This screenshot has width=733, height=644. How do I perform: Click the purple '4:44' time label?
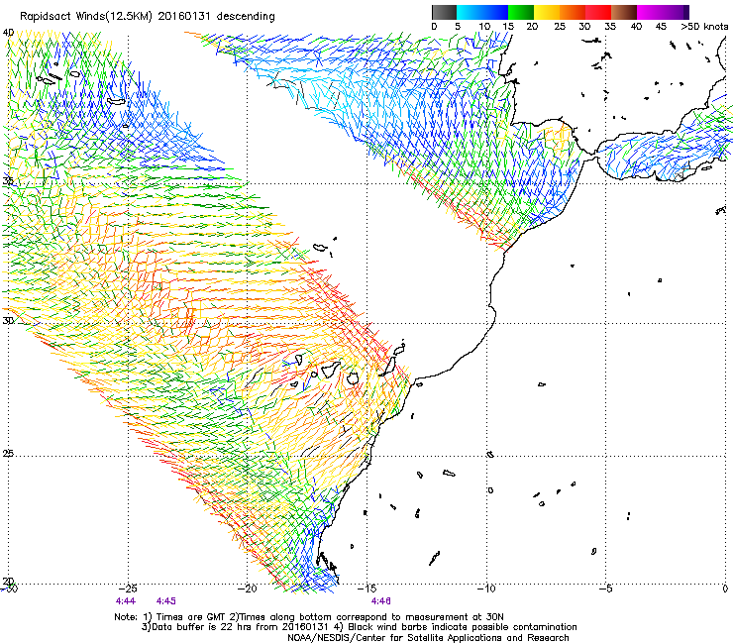(x=126, y=601)
